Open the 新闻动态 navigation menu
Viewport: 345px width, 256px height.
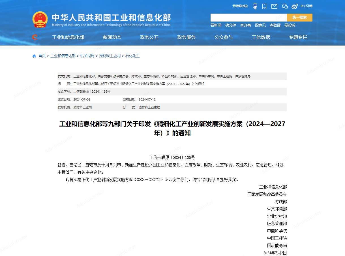(112, 37)
